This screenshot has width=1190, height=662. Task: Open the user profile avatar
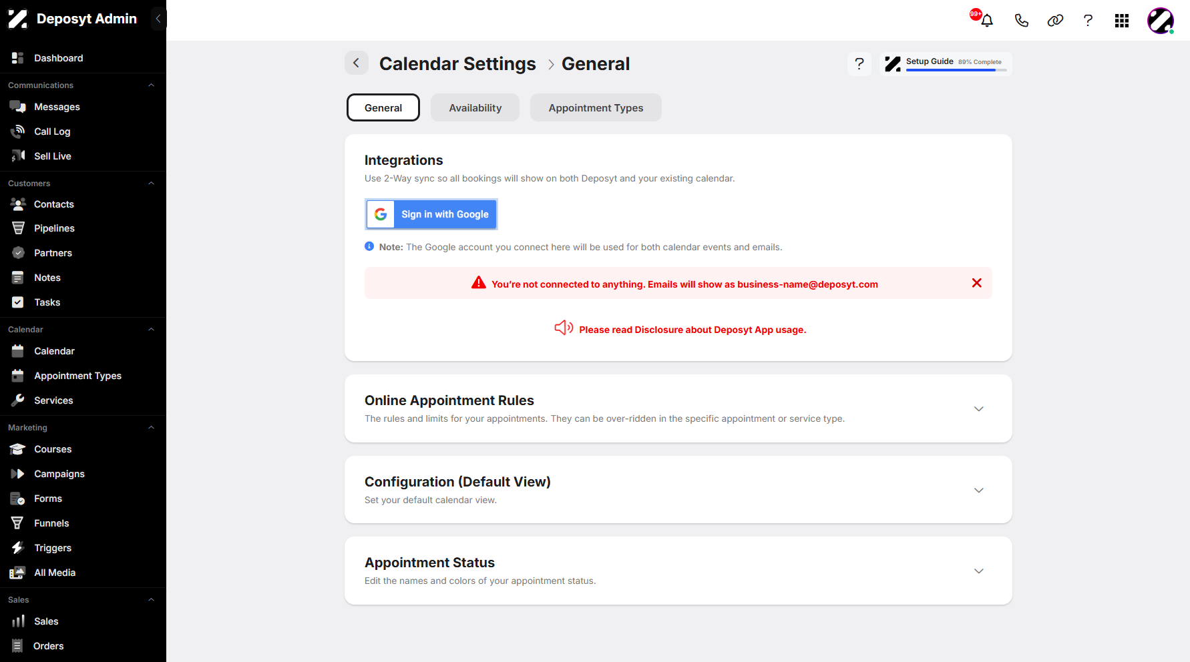point(1161,21)
